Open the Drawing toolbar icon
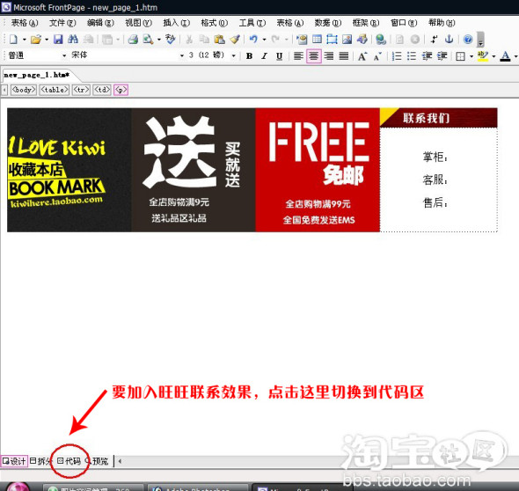519x491 pixels. point(362,40)
